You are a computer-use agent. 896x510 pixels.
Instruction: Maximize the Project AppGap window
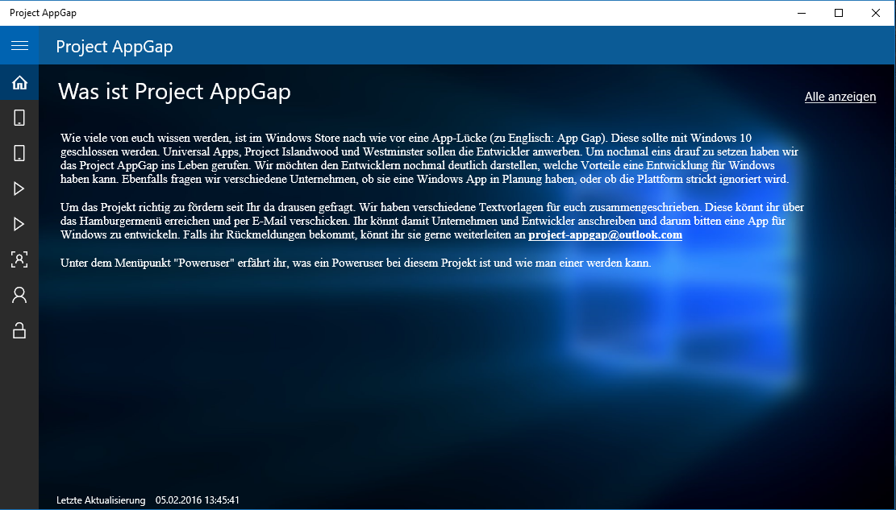click(838, 13)
